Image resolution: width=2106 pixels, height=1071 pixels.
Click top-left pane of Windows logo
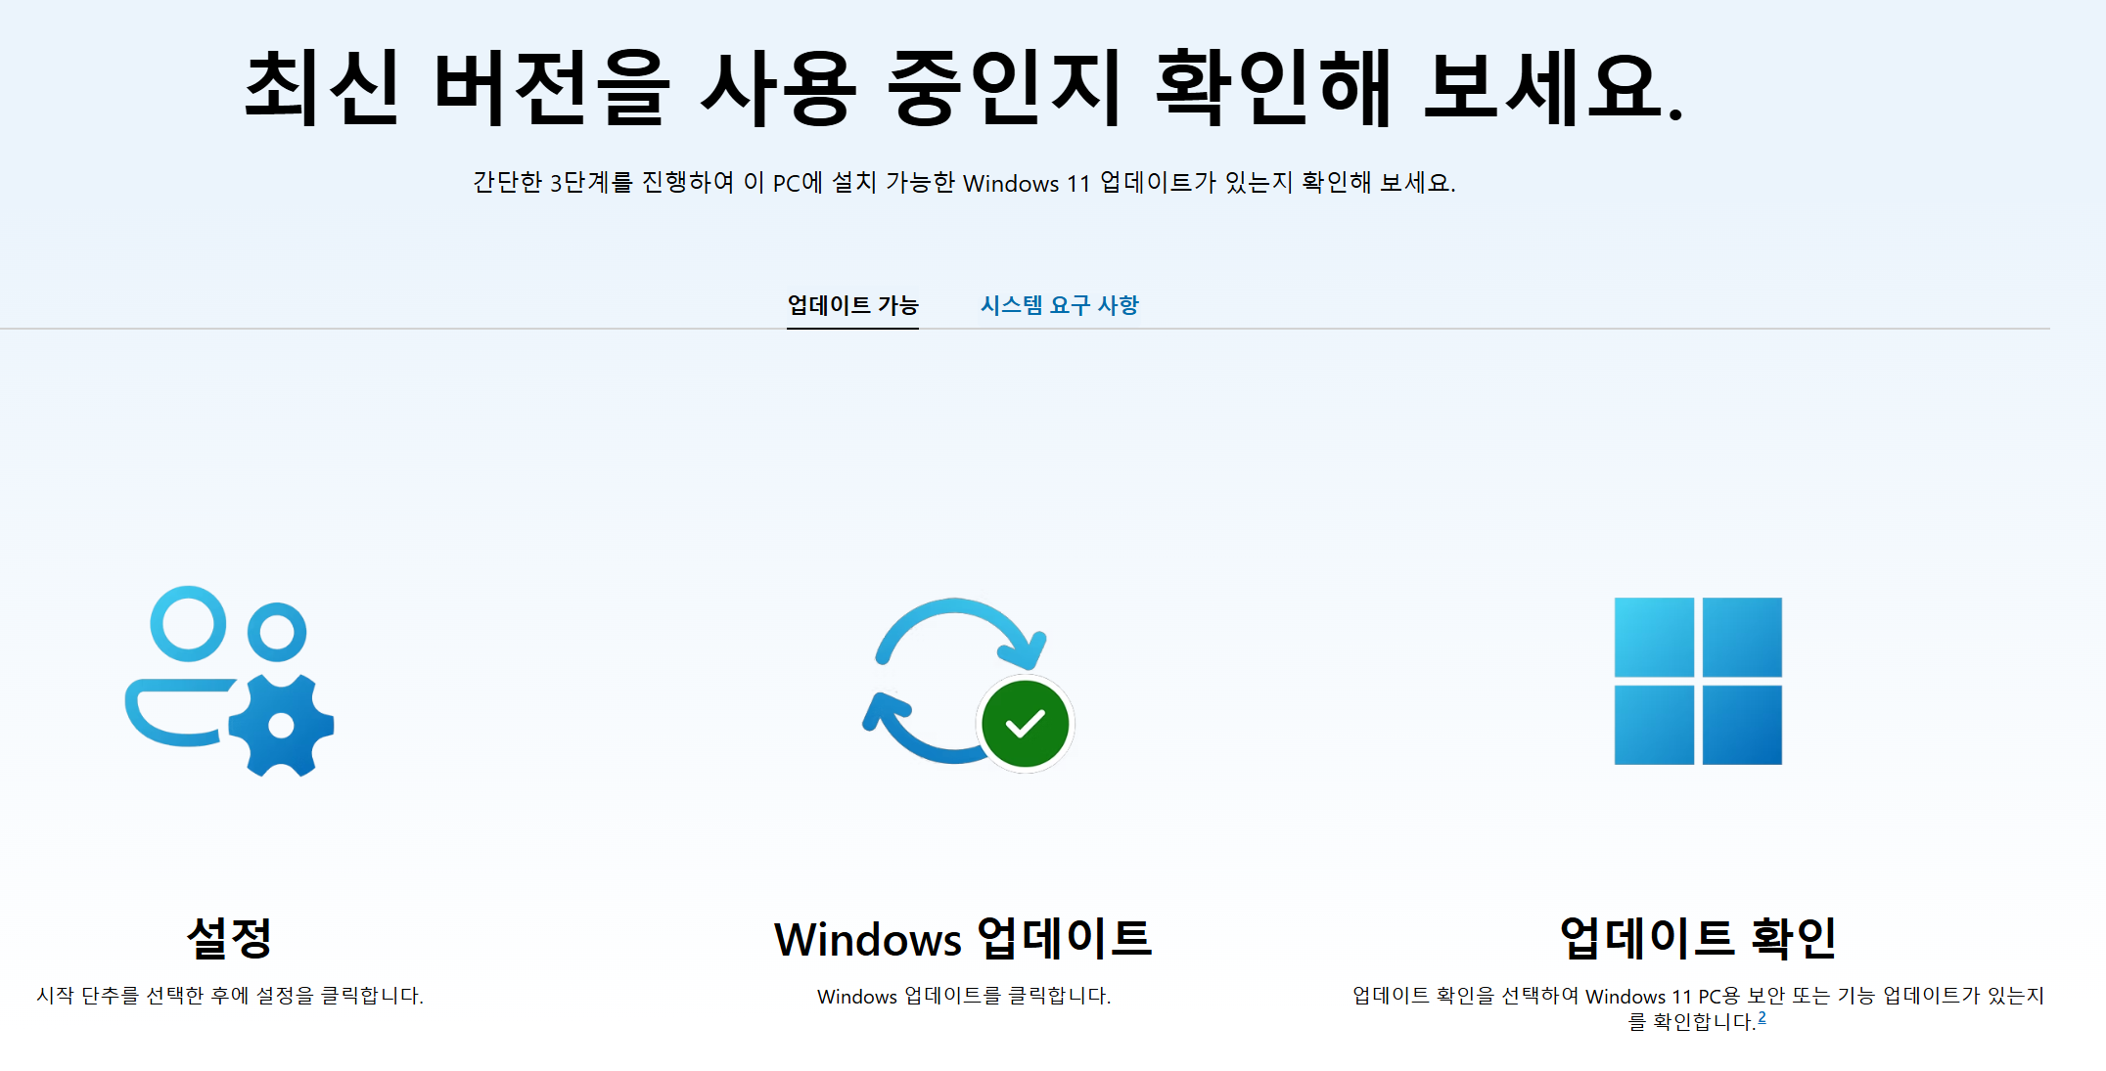(x=1654, y=637)
